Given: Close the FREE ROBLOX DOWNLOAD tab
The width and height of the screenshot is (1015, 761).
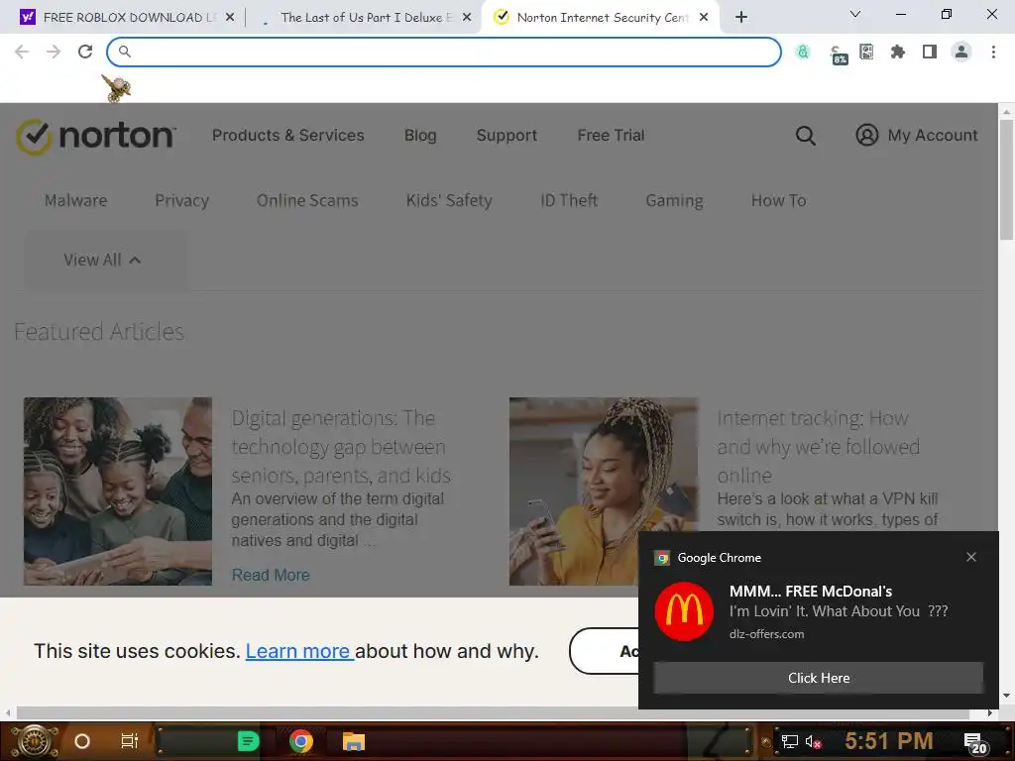Looking at the screenshot, I should pos(230,18).
